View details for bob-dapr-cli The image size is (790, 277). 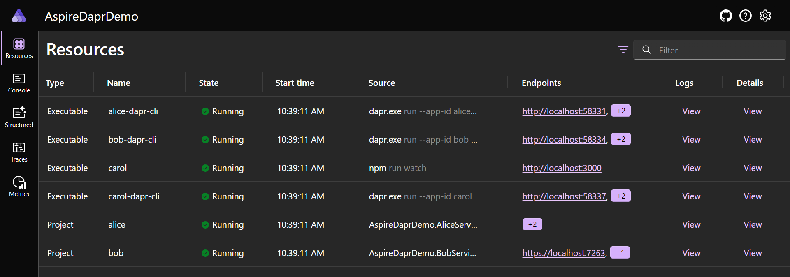coord(753,140)
